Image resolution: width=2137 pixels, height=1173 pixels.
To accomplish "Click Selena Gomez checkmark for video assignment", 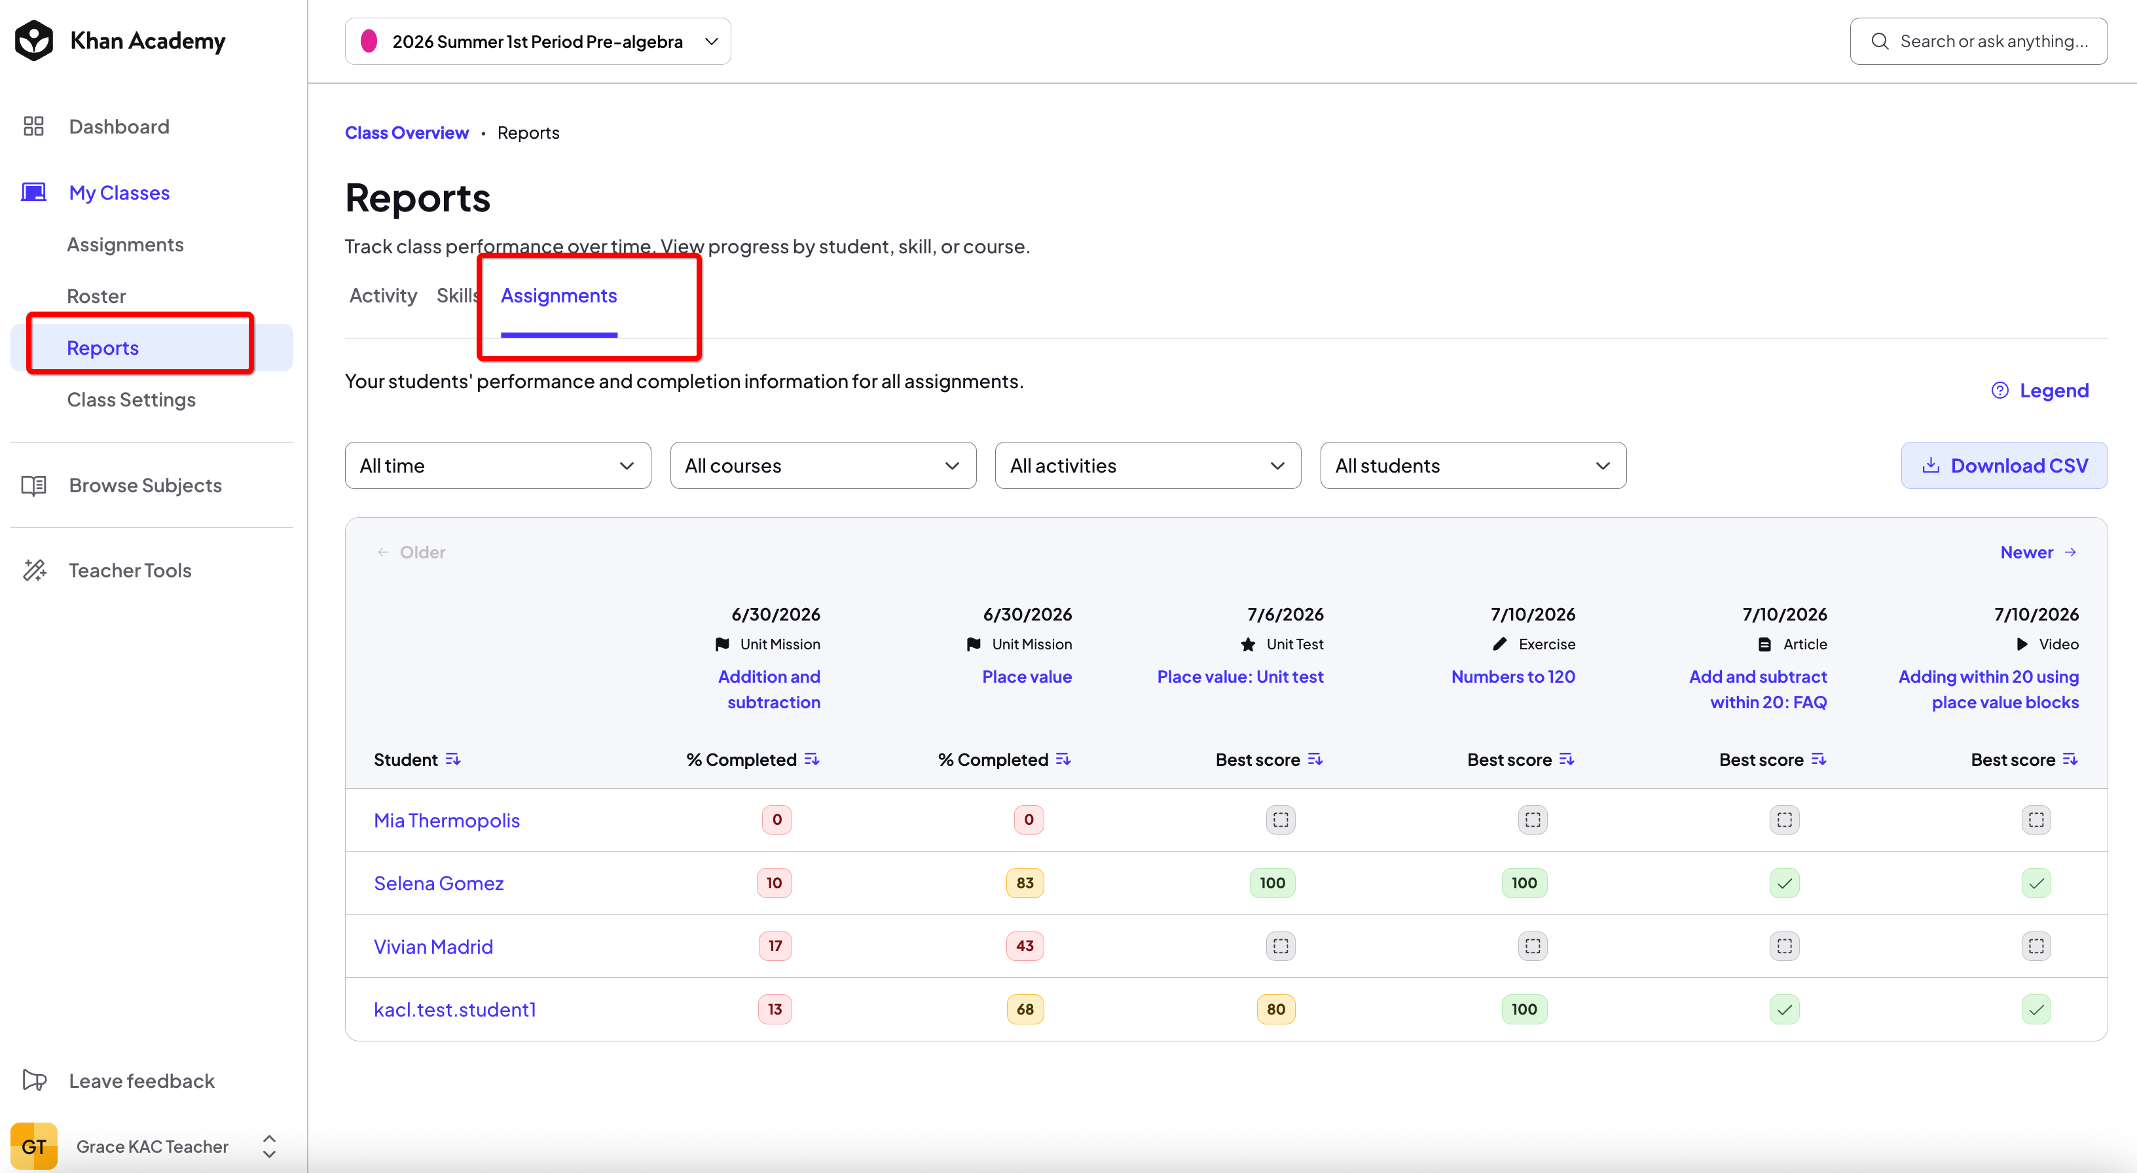I will [2037, 882].
